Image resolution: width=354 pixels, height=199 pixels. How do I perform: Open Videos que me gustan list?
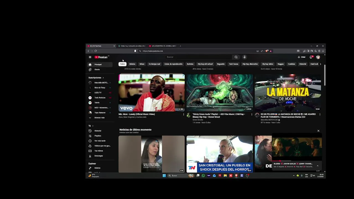click(100, 146)
